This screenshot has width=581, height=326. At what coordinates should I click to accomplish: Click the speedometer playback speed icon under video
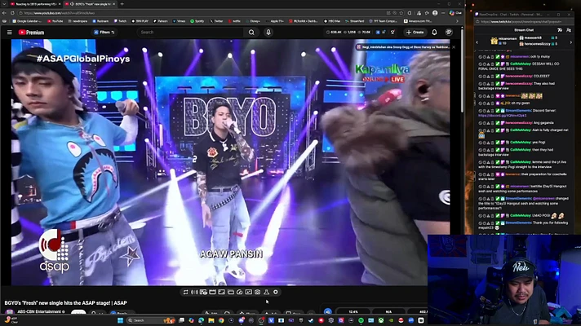coord(239,292)
